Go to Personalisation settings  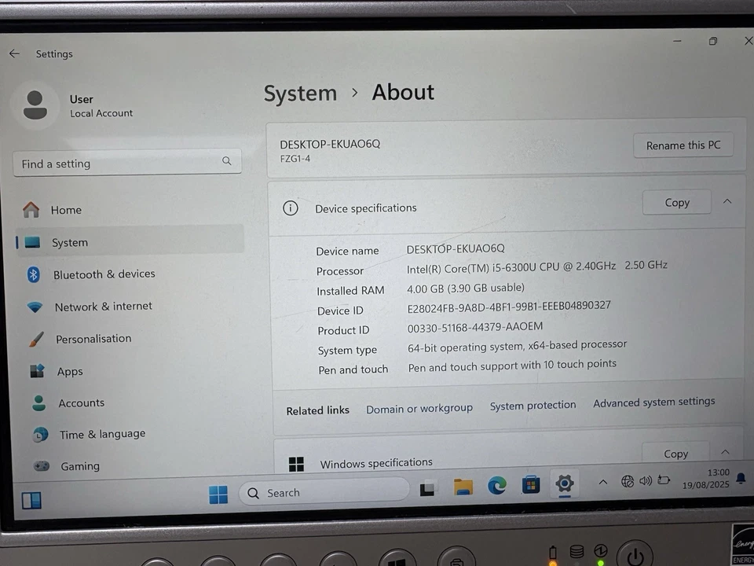[x=93, y=339]
